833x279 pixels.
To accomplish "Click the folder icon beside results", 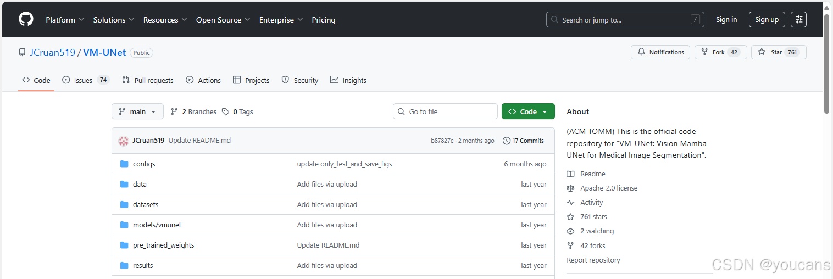I will [124, 265].
